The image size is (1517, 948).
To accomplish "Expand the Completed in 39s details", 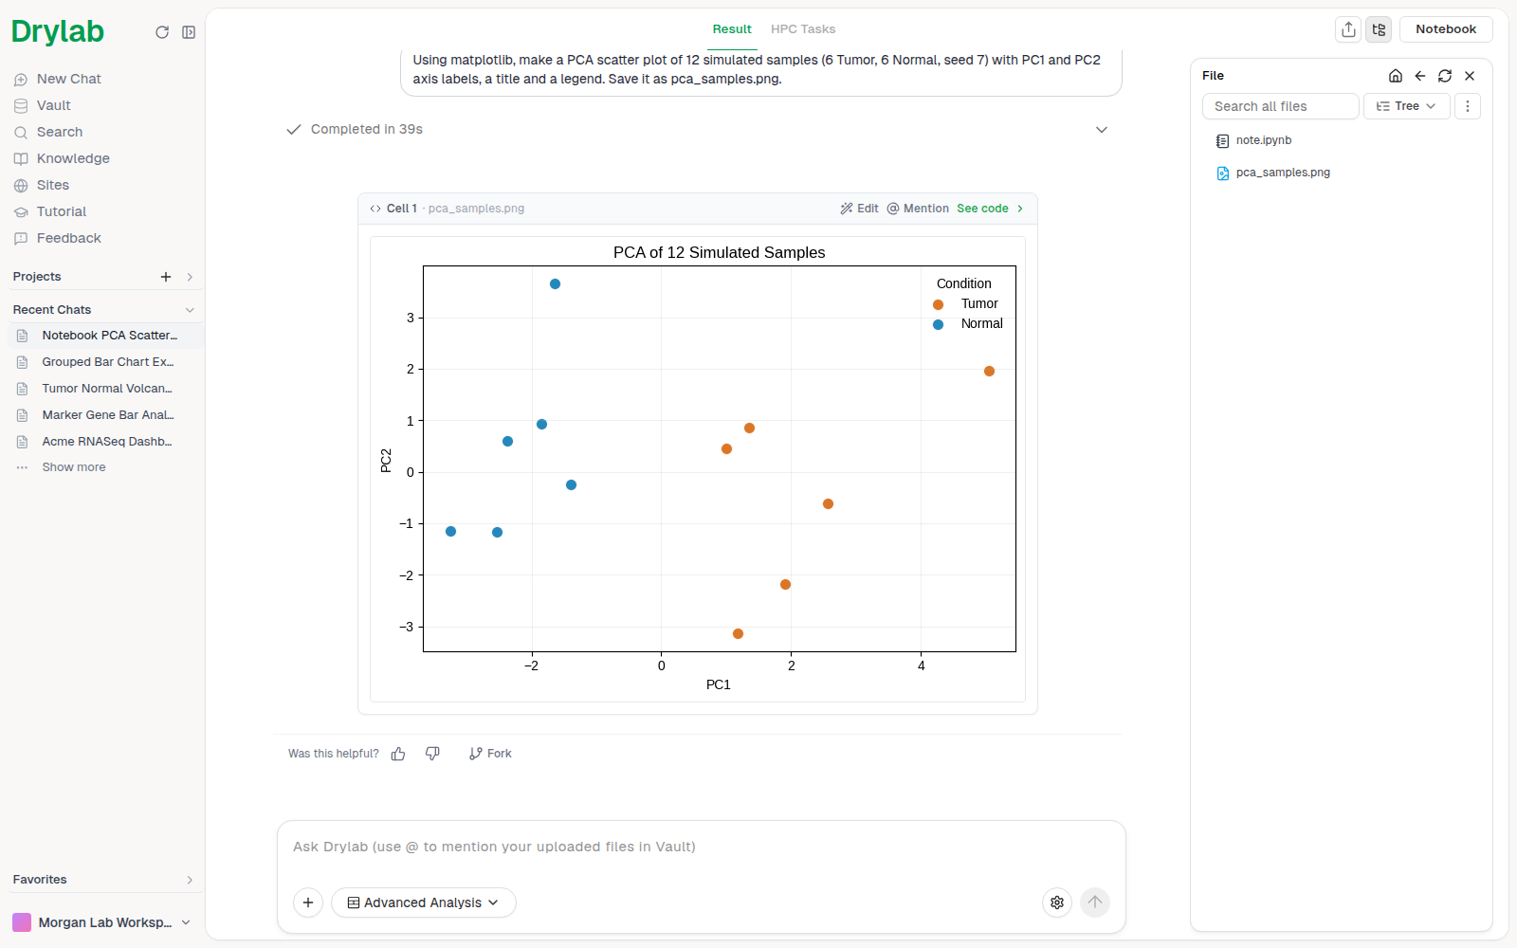I will coord(1102,130).
